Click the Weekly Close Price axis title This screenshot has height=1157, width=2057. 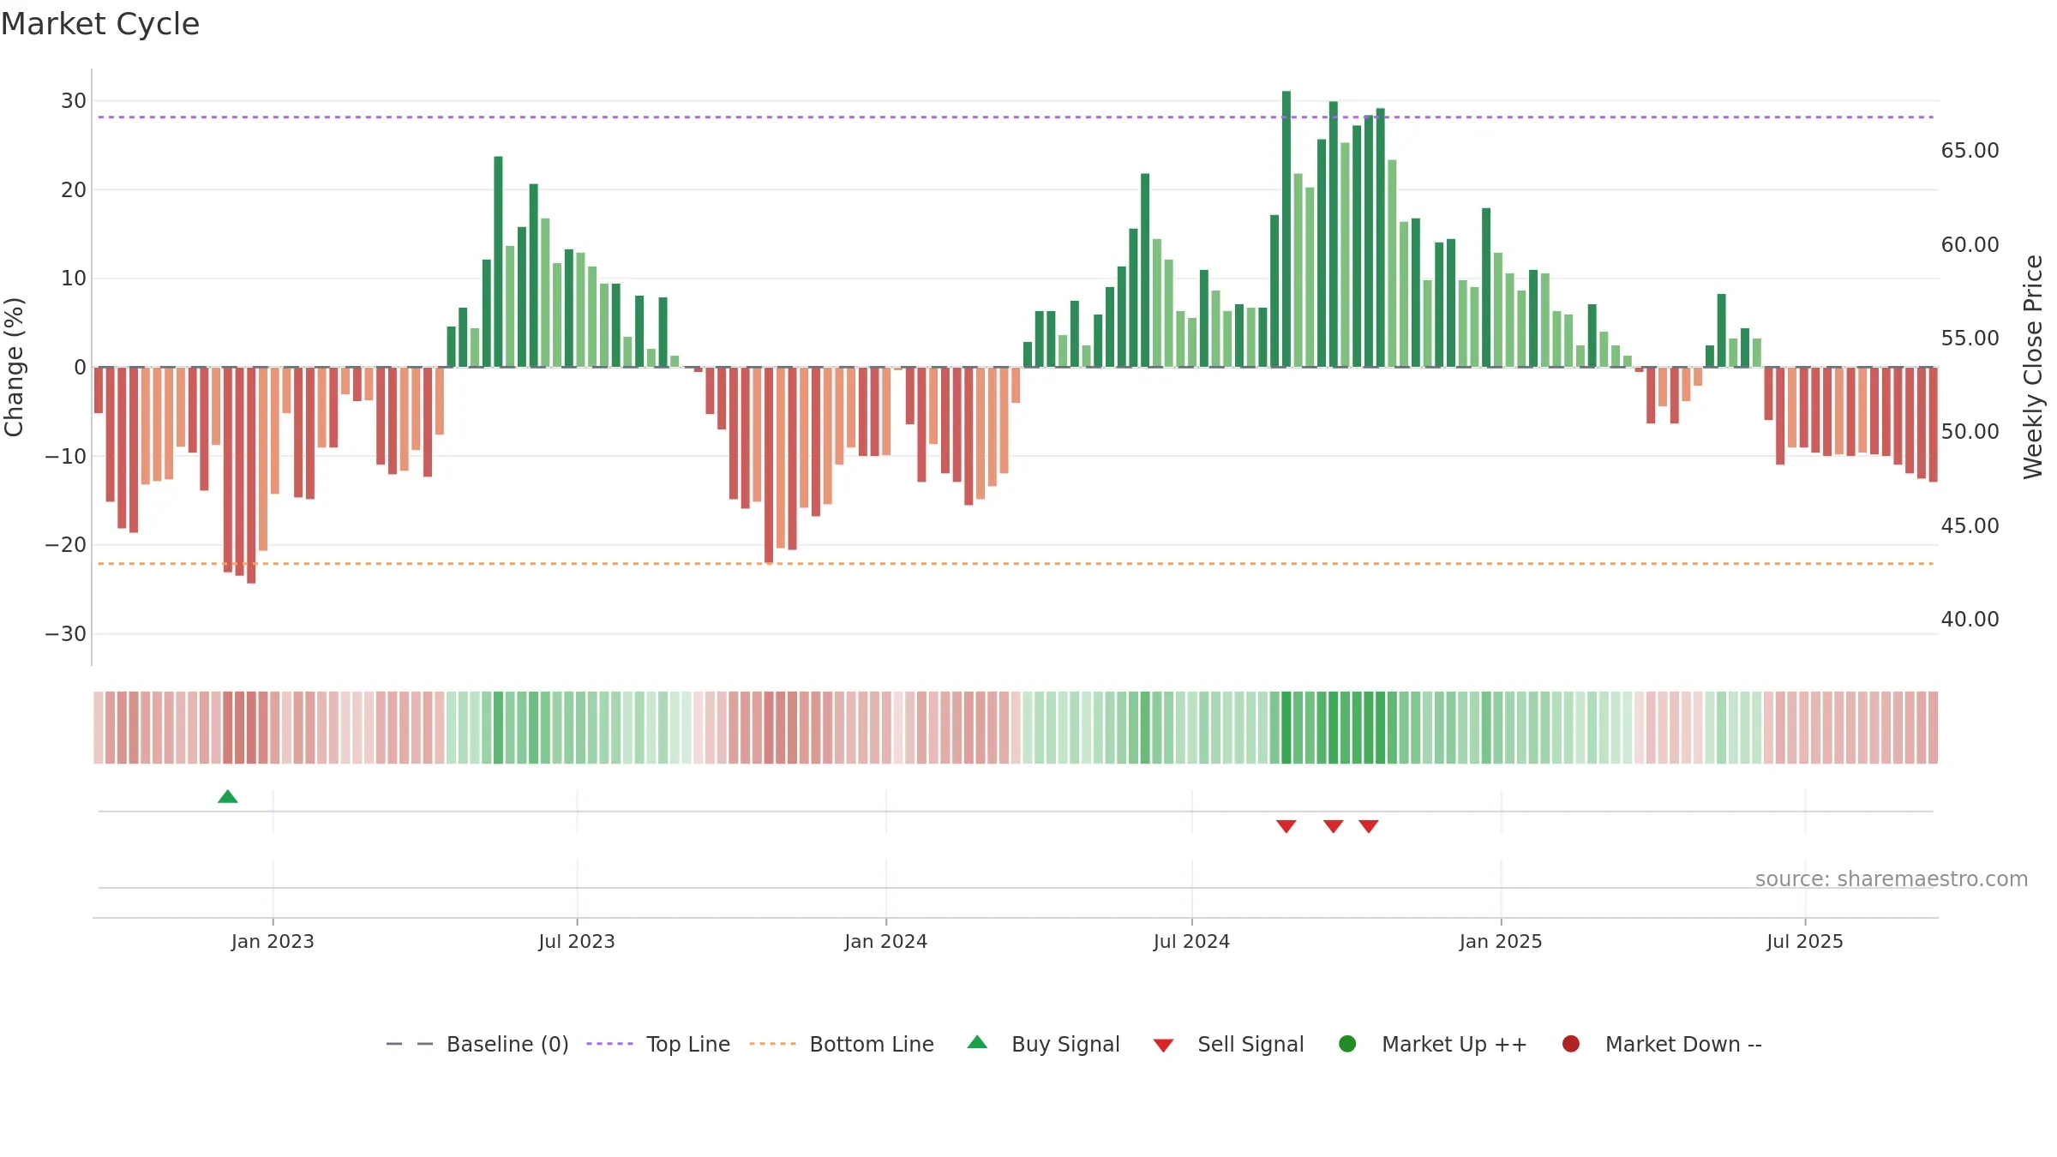tap(2033, 367)
